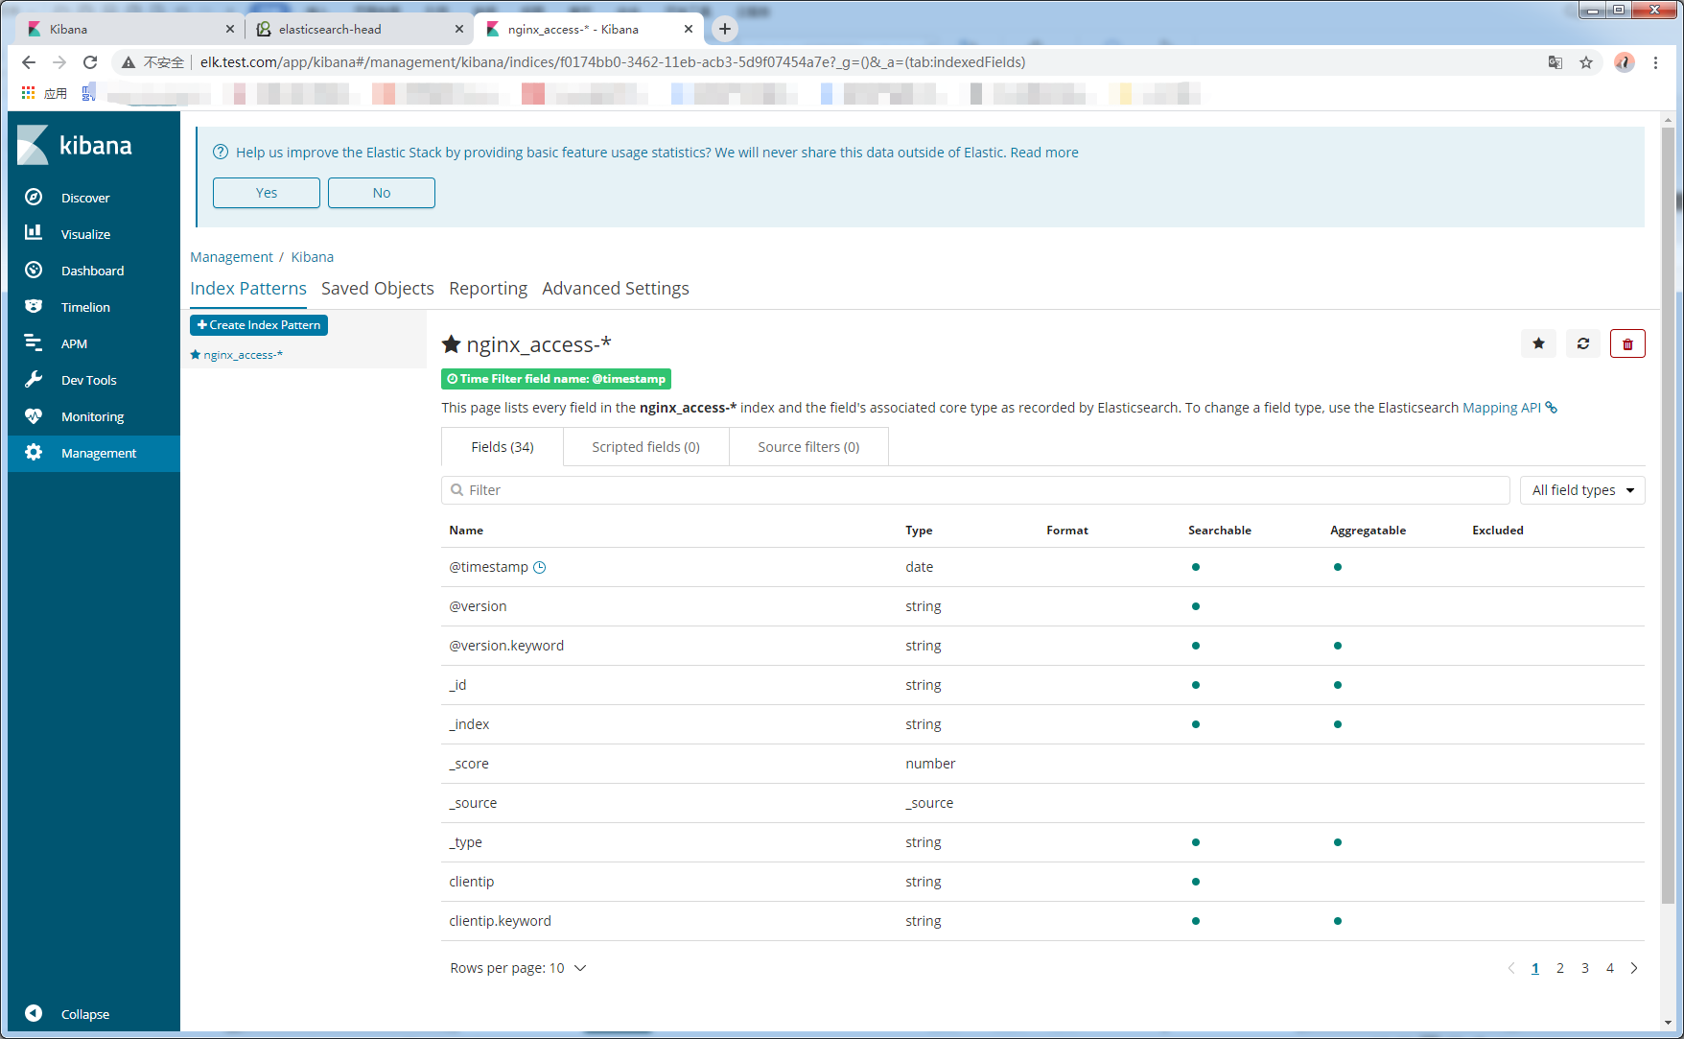Focus the field Filter search box

click(975, 490)
